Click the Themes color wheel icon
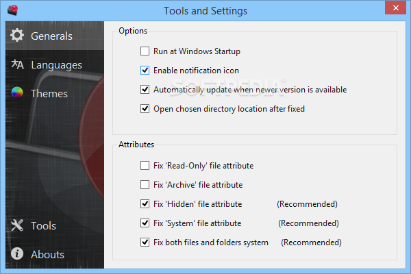This screenshot has height=274, width=411. tap(18, 94)
